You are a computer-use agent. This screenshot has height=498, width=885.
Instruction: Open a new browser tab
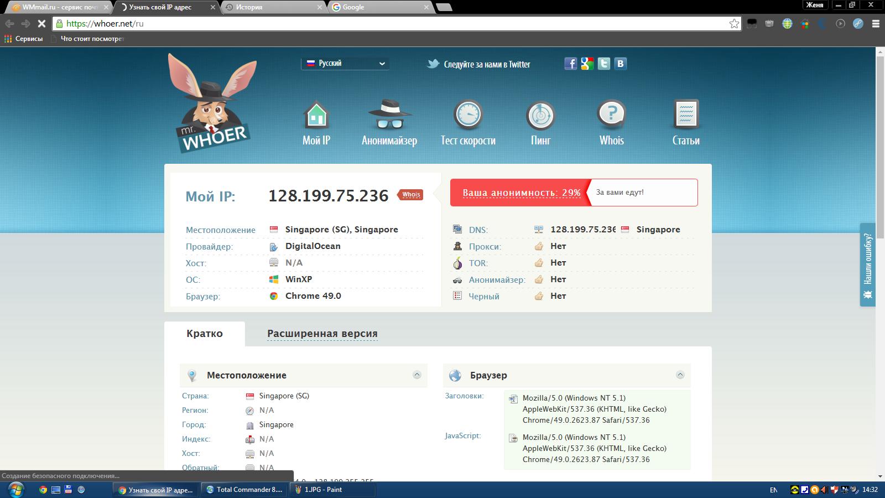[x=444, y=7]
